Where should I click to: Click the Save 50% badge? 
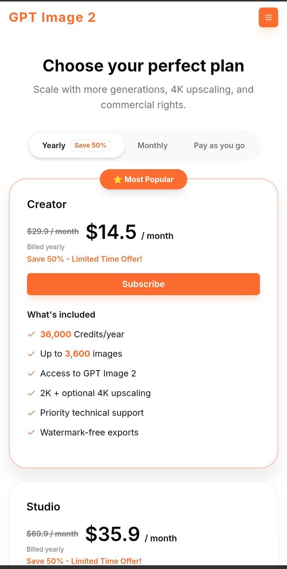tap(90, 145)
